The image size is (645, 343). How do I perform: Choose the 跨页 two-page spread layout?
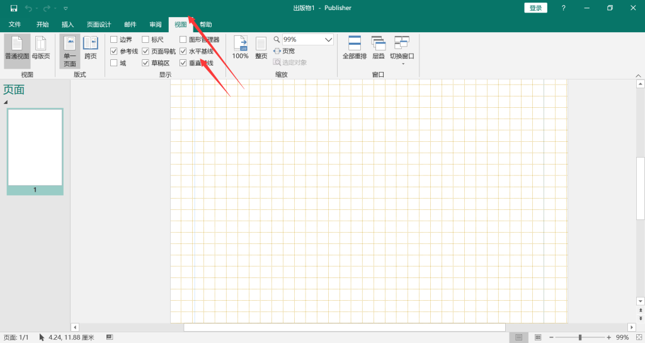91,48
